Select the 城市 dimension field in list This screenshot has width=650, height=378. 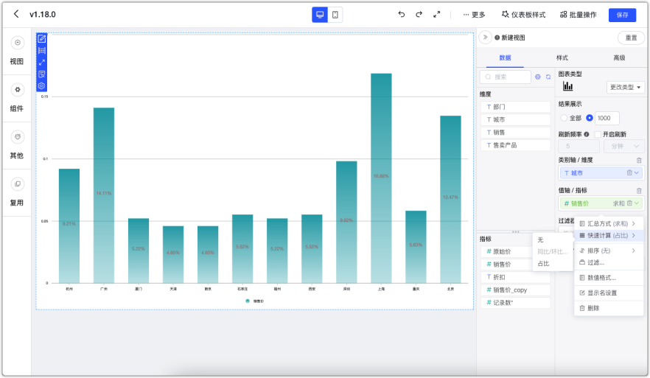[x=516, y=120]
